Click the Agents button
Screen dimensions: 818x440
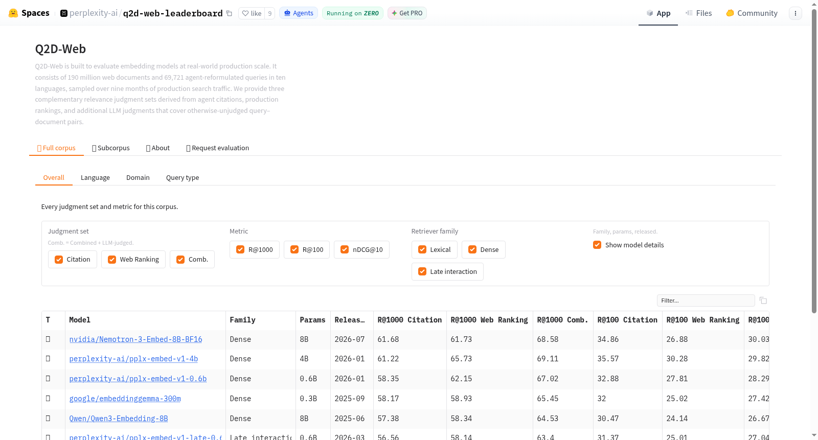pyautogui.click(x=299, y=13)
